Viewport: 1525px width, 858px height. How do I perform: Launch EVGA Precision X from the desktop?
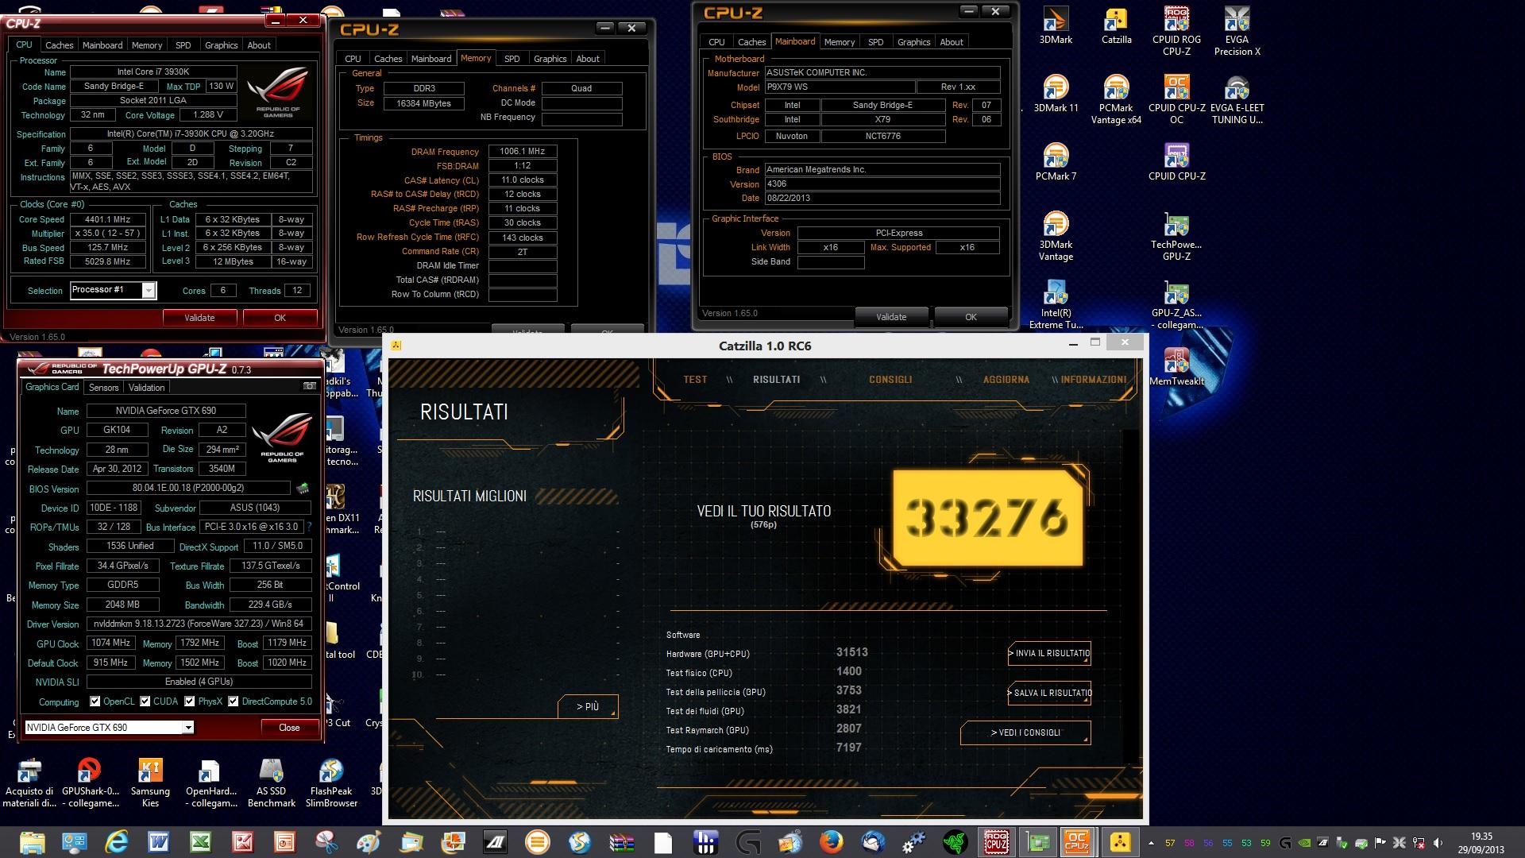1237,32
